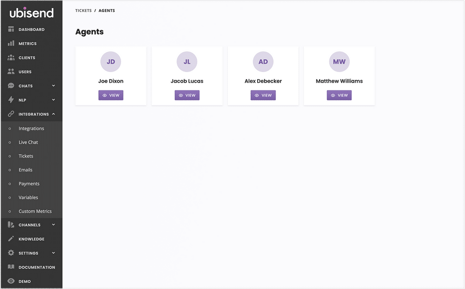
Task: Click the ubisend logo
Action: (31, 13)
